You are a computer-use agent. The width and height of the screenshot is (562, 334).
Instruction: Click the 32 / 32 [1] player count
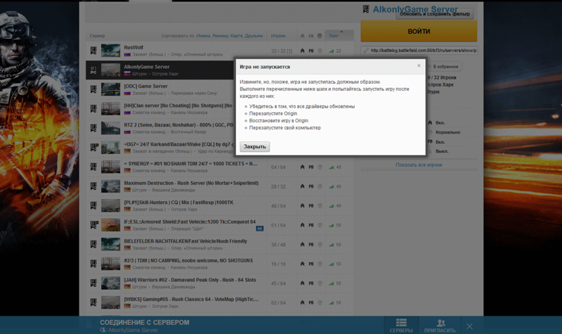[282, 51]
